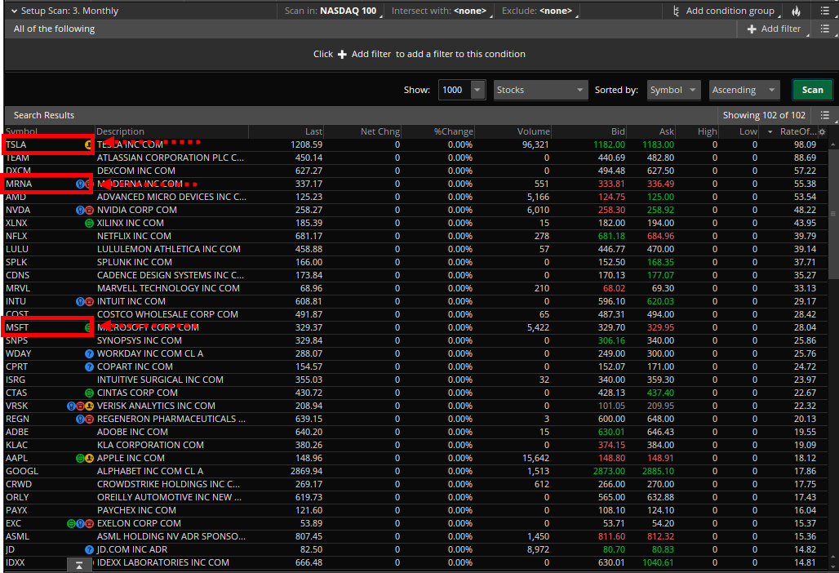Screen dimensions: 839x573
Task: Open the menu icon beside Add condition group
Action: (819, 11)
